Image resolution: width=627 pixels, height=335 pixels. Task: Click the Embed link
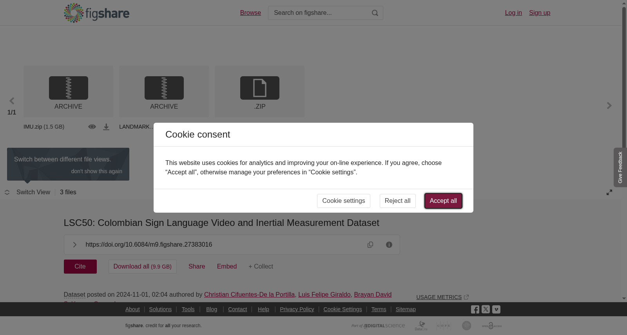[227, 267]
